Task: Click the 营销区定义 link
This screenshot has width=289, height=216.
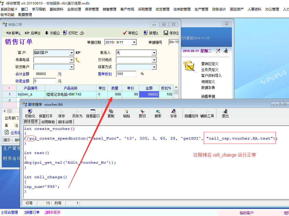Action: tap(209, 64)
